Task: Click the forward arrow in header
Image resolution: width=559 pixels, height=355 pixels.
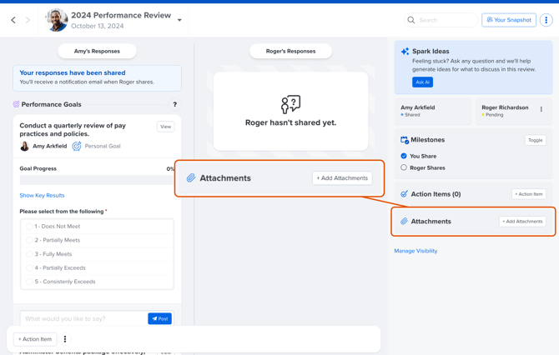Action: 28,20
